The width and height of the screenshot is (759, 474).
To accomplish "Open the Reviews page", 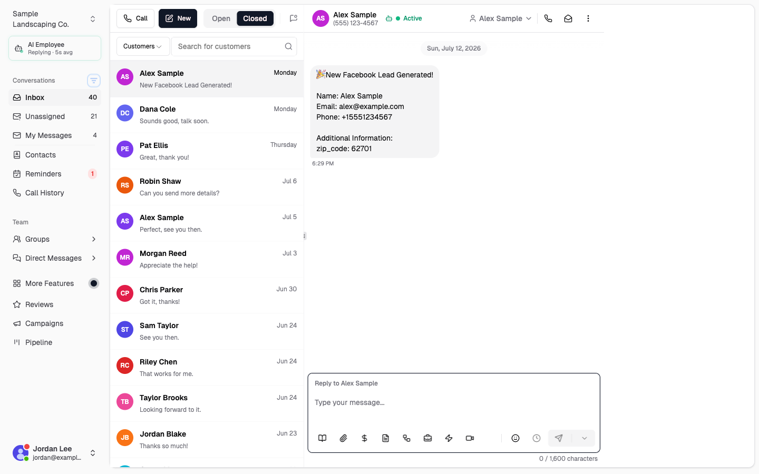I will click(55, 304).
